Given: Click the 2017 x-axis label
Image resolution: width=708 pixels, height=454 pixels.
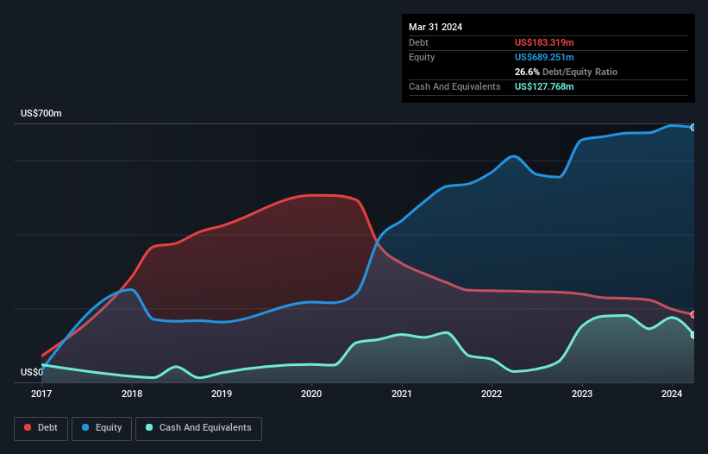Looking at the screenshot, I should tap(41, 394).
